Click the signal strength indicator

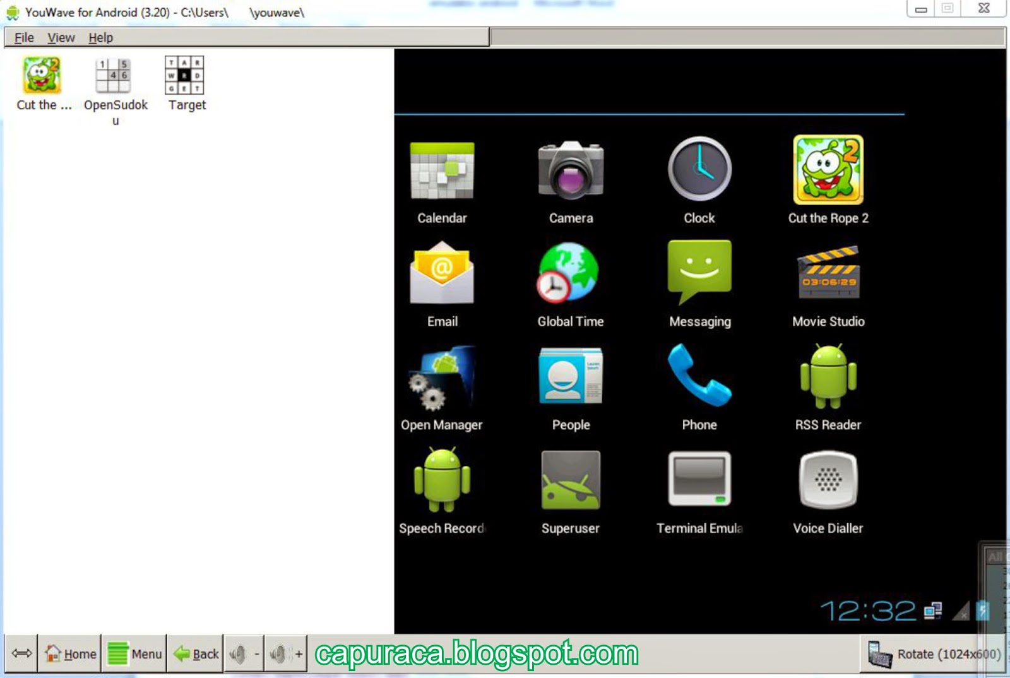tap(961, 610)
